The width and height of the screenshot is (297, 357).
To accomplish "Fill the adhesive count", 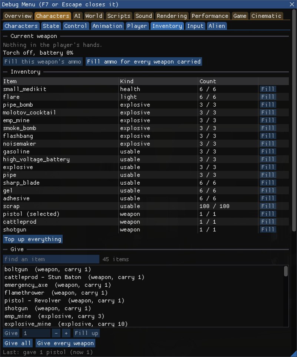I will [268, 198].
